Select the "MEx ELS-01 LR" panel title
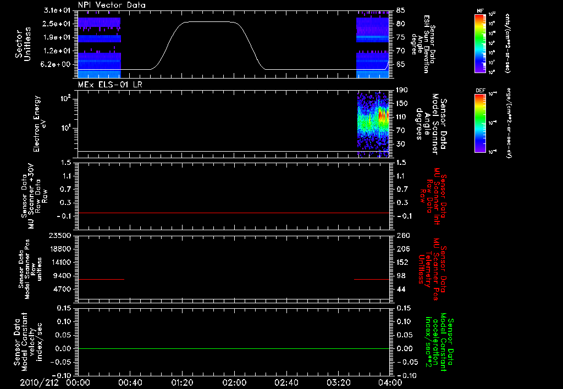The width and height of the screenshot is (563, 389). tap(110, 85)
